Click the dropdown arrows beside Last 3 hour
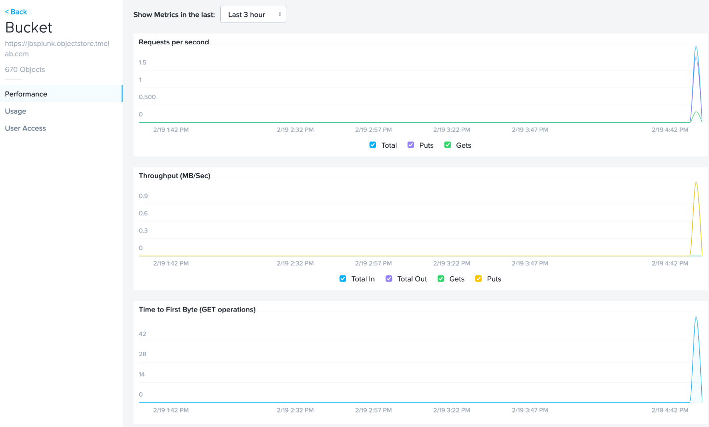Image resolution: width=709 pixels, height=427 pixels. pos(280,14)
